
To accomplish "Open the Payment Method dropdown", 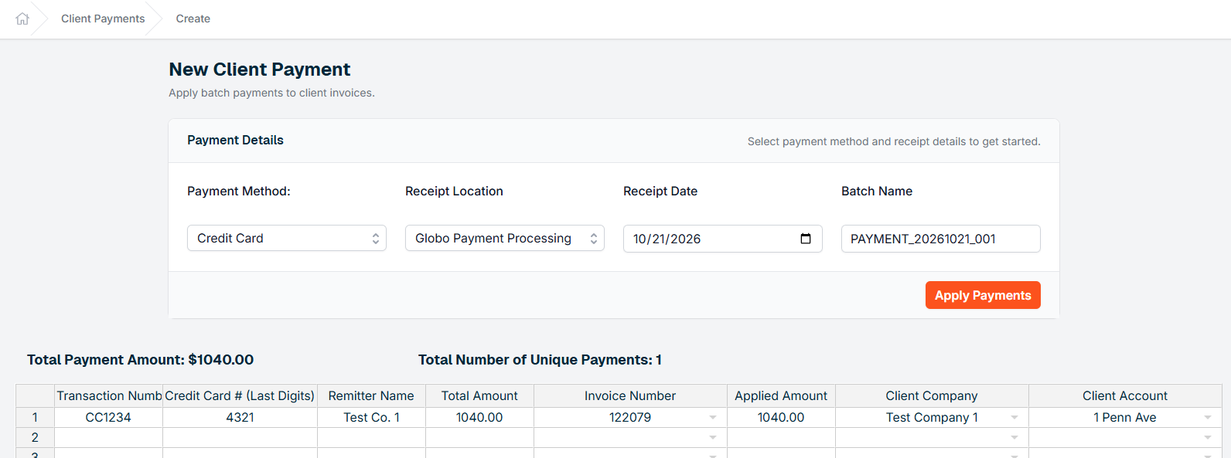I will 287,238.
